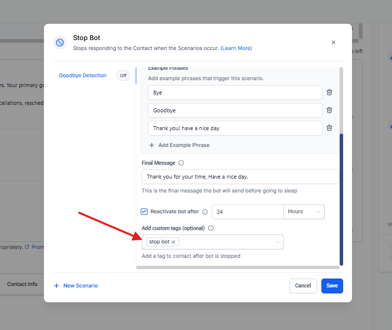The height and width of the screenshot is (330, 392).
Task: Click the Stop Bot header icon
Action: point(60,43)
